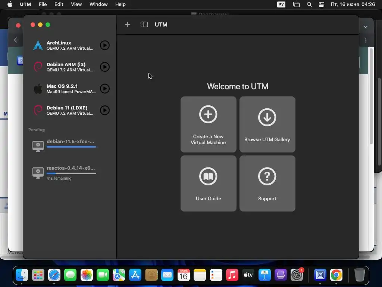Open App Store from the Dock

(135, 275)
